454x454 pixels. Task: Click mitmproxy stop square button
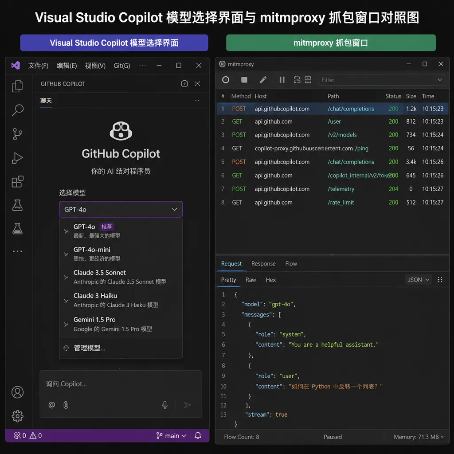click(244, 80)
